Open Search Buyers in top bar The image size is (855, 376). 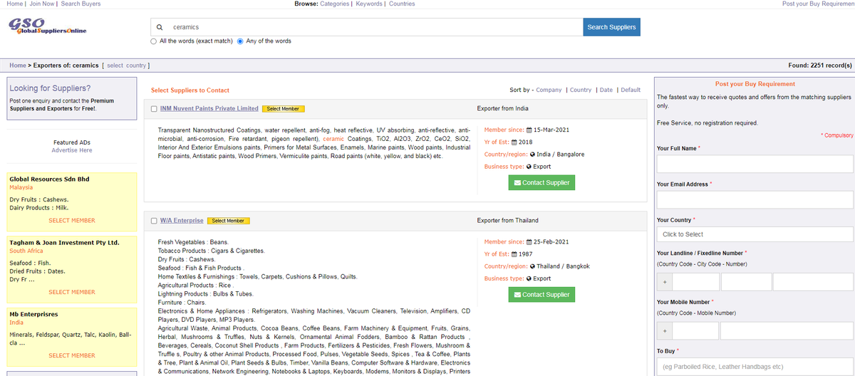pos(81,4)
